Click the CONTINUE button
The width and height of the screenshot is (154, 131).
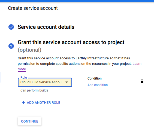pyautogui.click(x=29, y=121)
